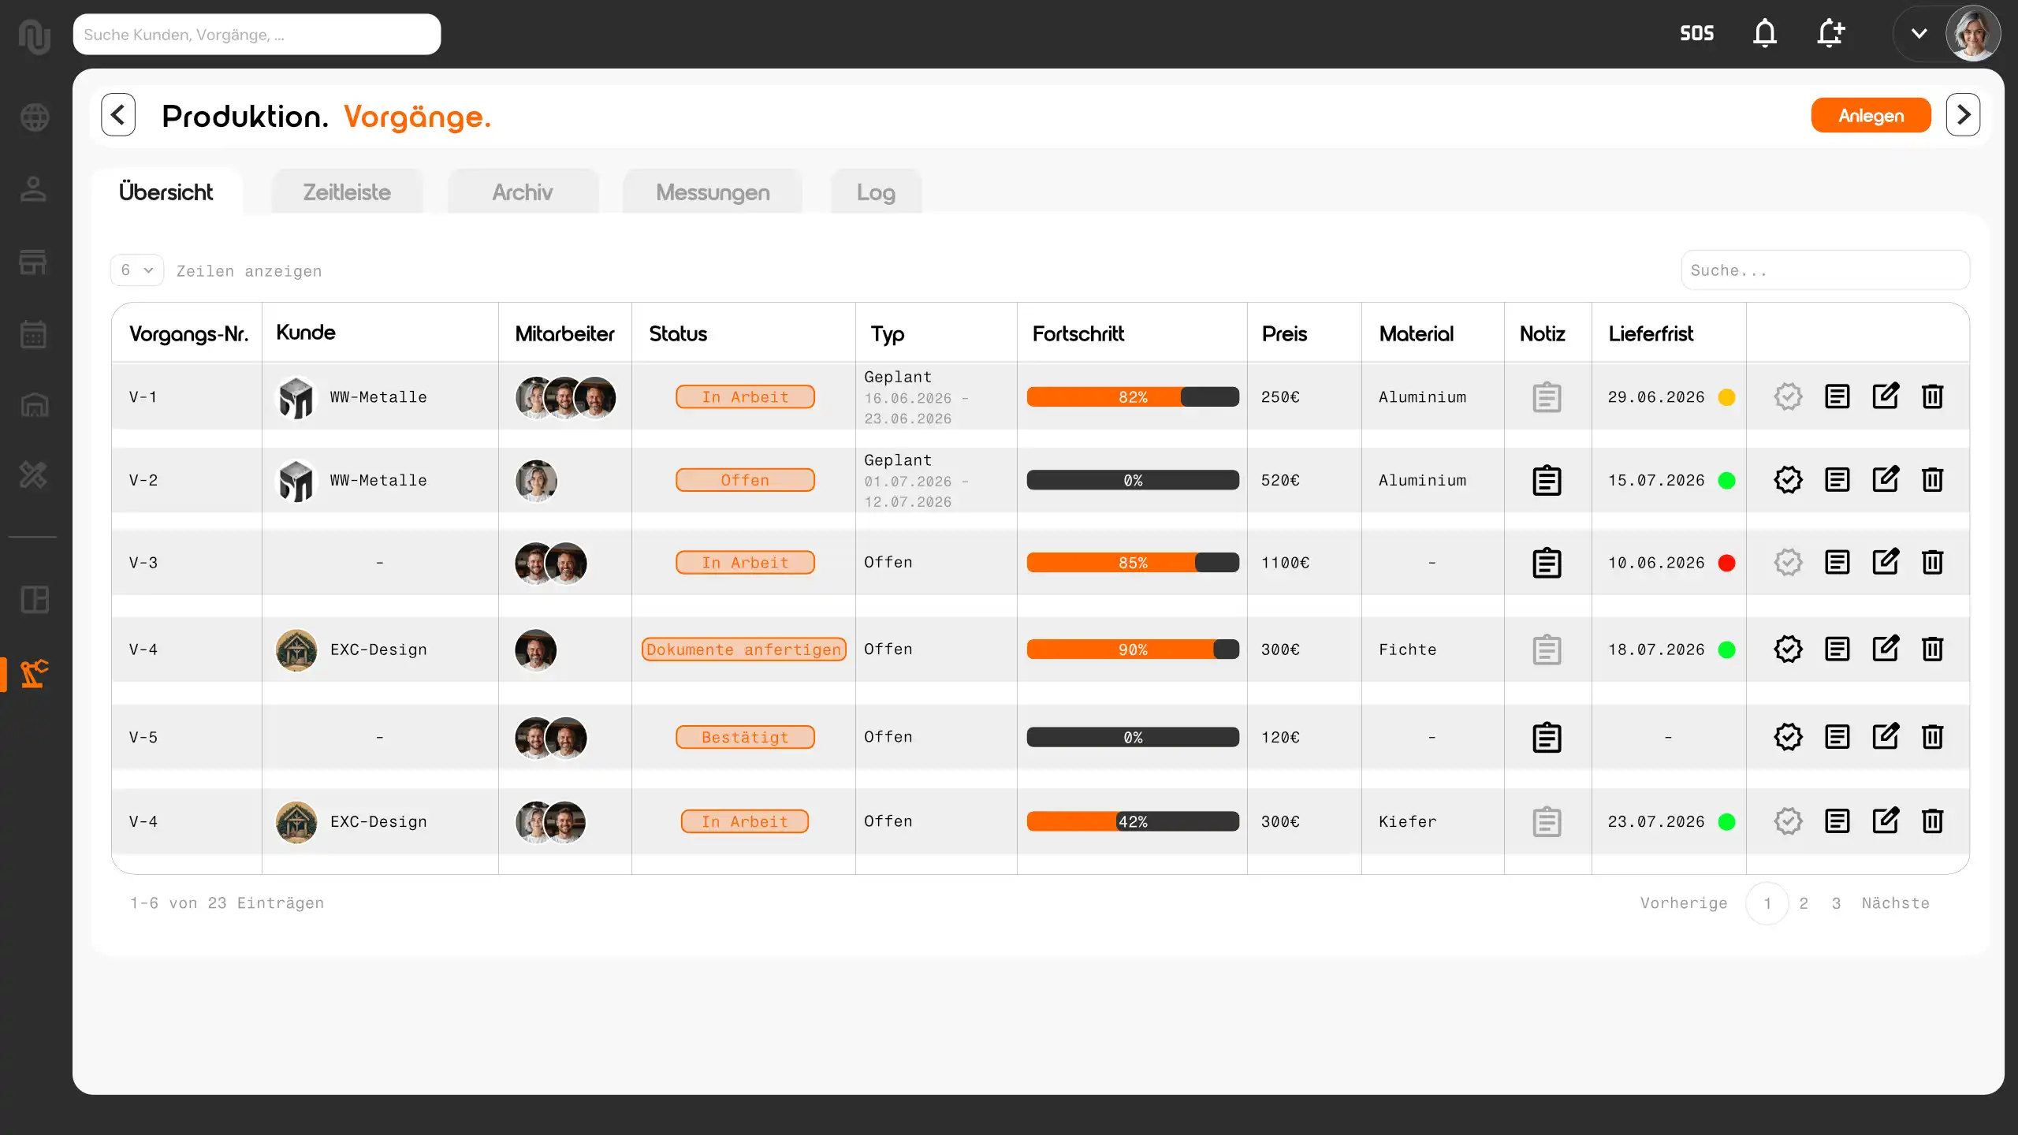
Task: Click the add notification bell-plus icon
Action: (1830, 33)
